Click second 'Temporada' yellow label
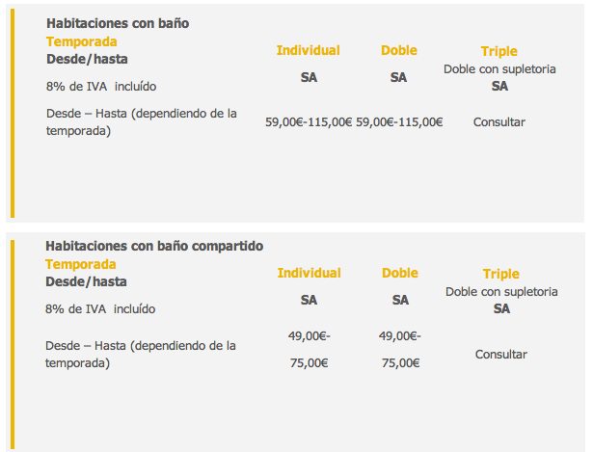 point(81,264)
